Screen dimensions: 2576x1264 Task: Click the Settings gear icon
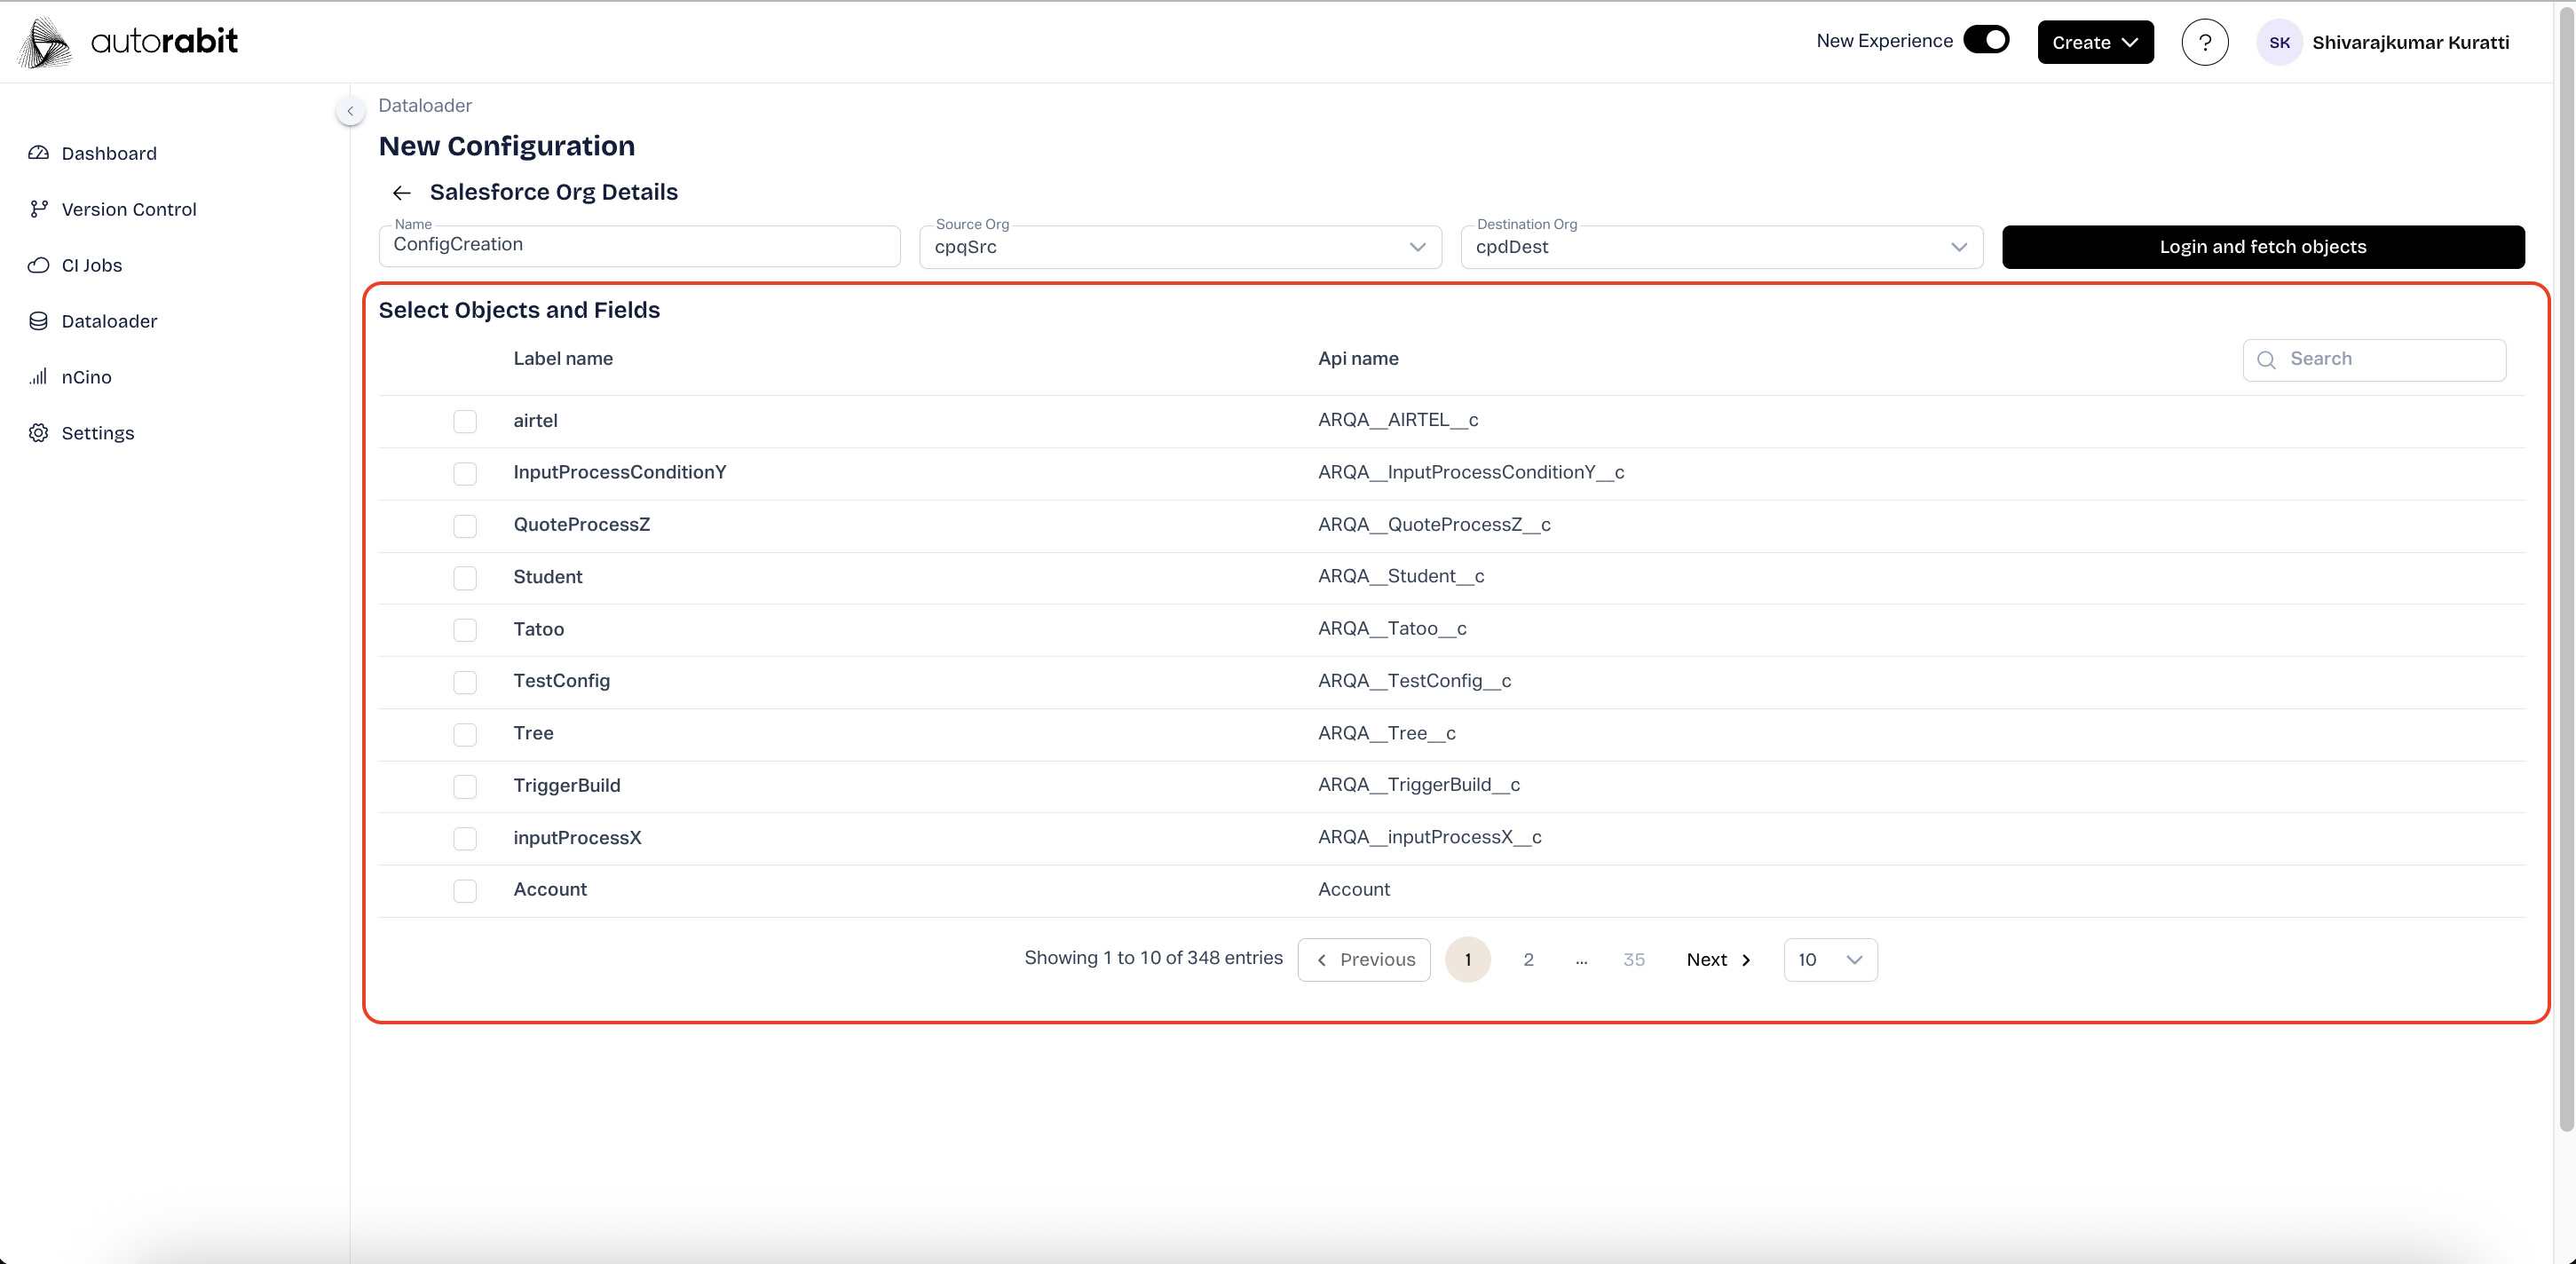[38, 433]
